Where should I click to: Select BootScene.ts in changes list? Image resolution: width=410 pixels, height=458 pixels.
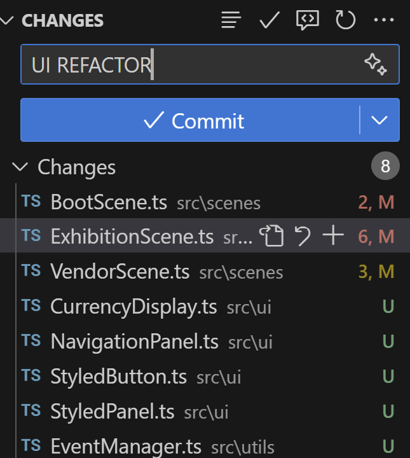109,202
